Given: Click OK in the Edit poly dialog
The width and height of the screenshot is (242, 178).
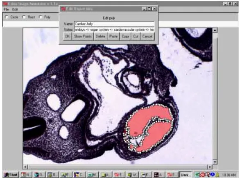Looking at the screenshot, I should pos(67,36).
